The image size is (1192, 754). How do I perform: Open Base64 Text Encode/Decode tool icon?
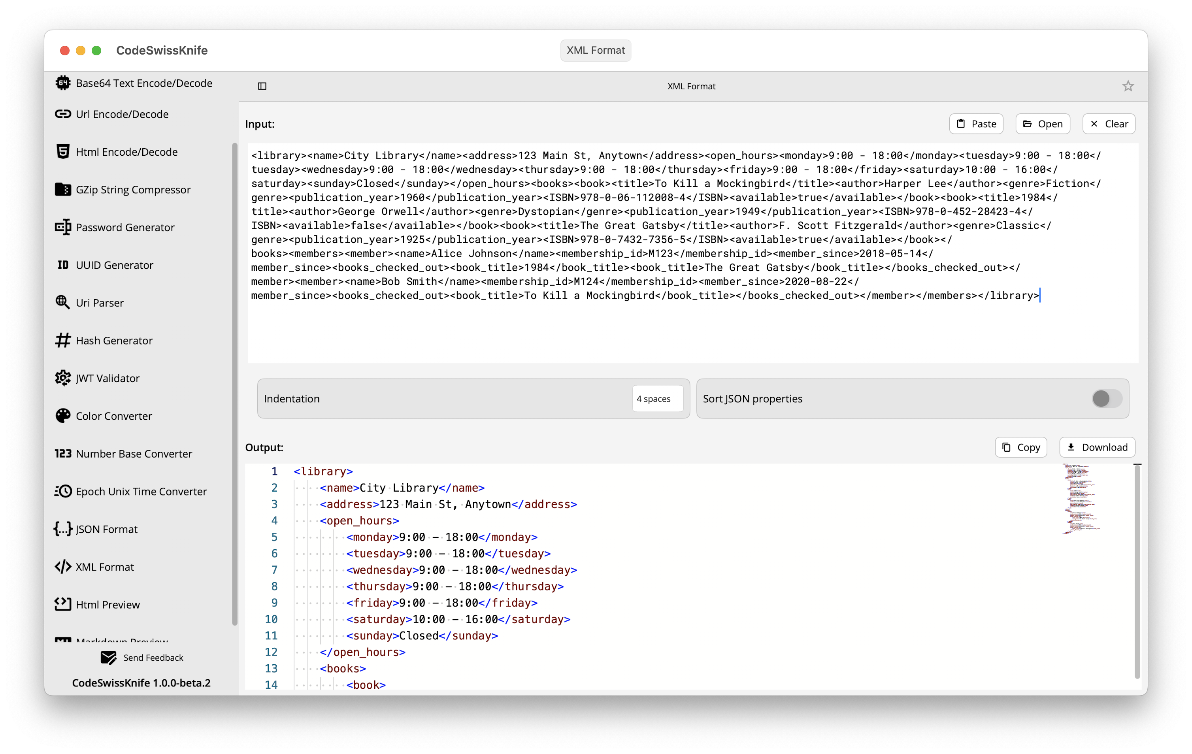pos(63,83)
